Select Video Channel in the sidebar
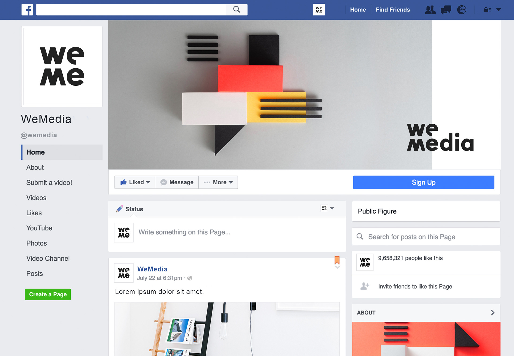The image size is (514, 356). 48,258
